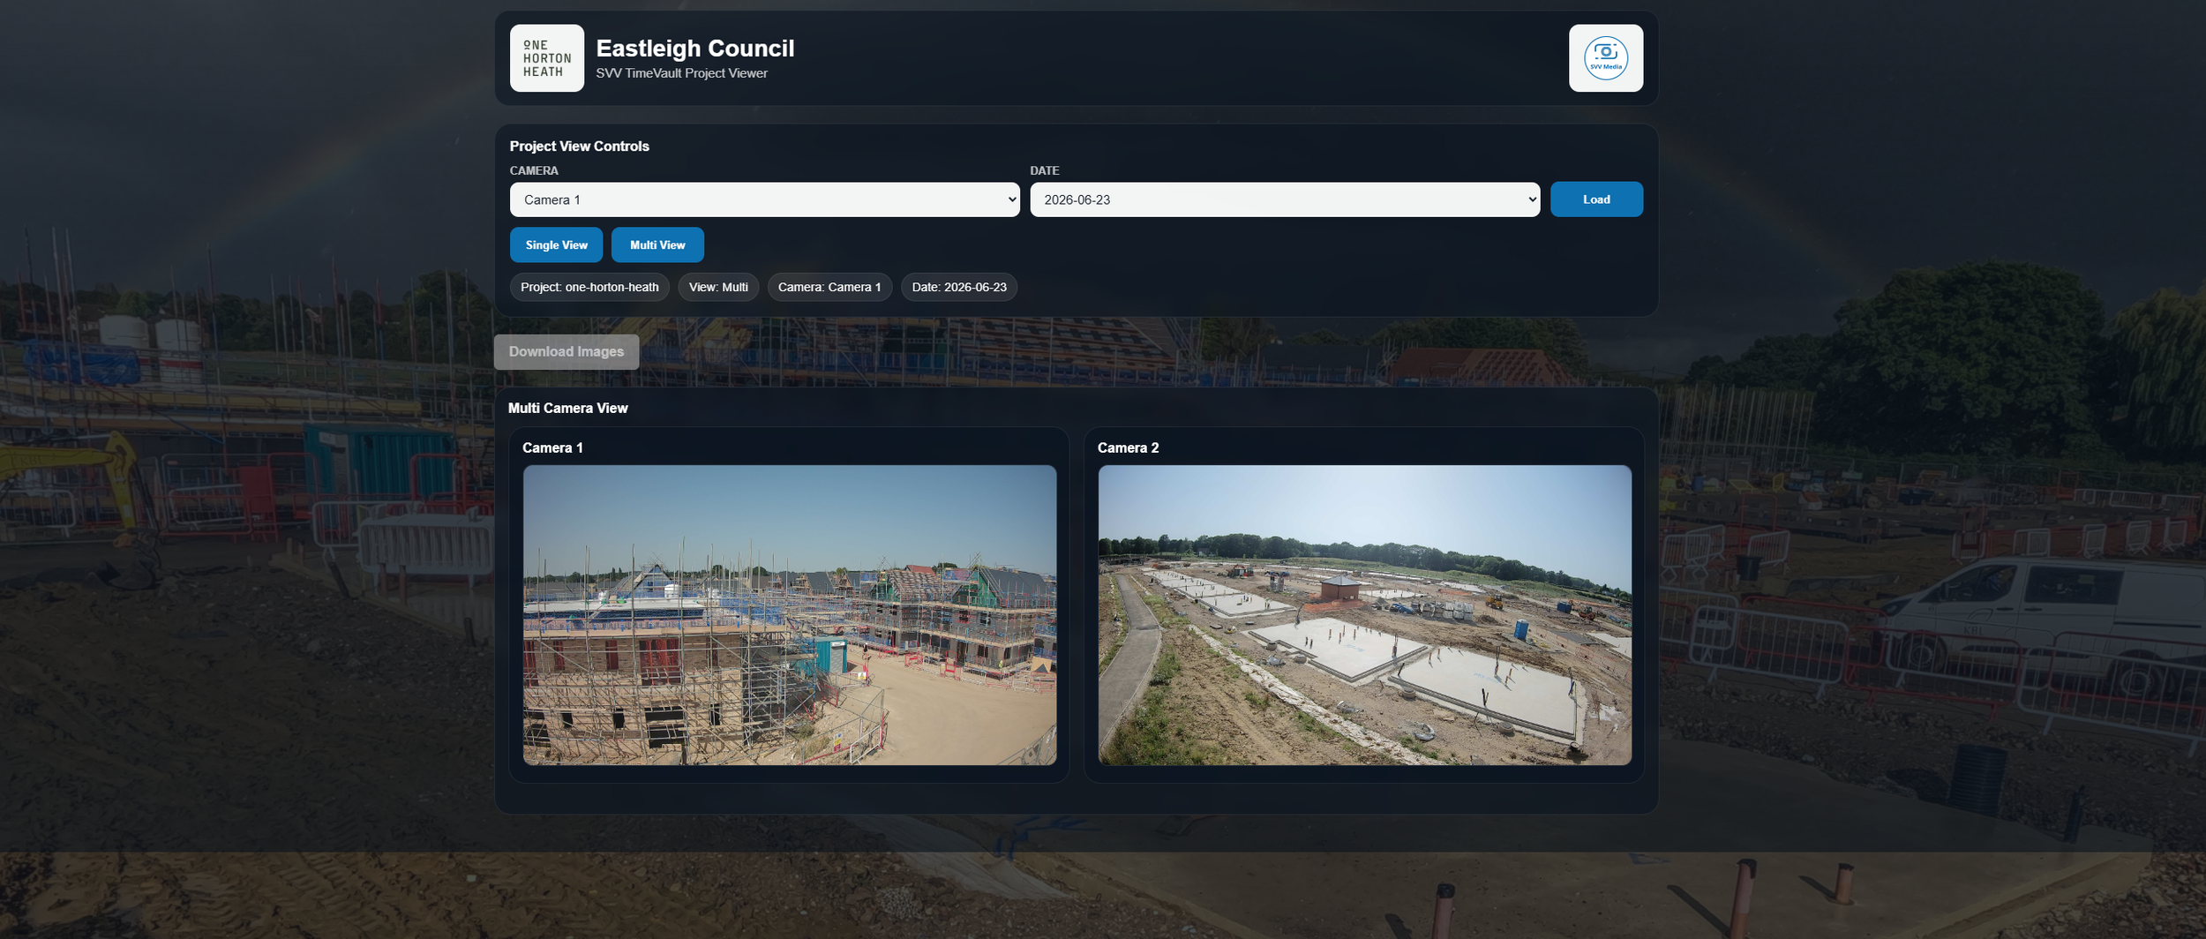The image size is (2206, 939).
Task: Click the SVV Media camera logo
Action: (x=1605, y=58)
